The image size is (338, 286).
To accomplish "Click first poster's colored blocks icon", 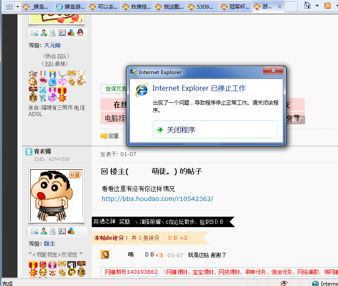I will pos(71,33).
